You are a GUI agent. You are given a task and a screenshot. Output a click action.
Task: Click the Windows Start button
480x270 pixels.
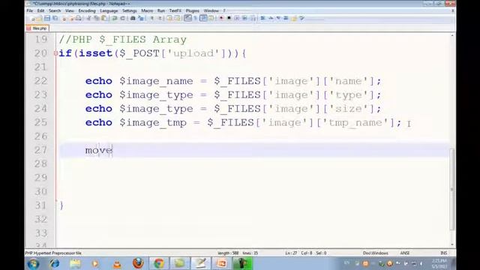[33, 263]
